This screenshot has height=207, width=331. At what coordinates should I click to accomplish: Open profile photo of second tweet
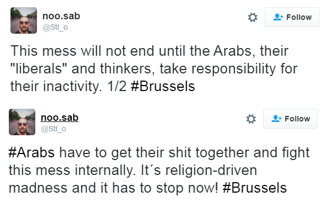22,122
